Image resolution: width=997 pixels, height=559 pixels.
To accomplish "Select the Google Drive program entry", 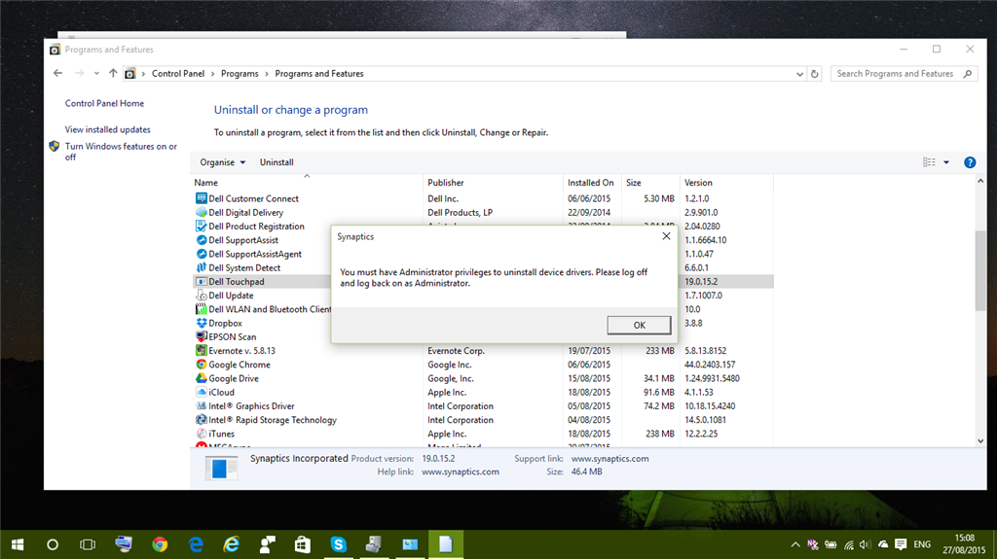I will click(x=234, y=378).
